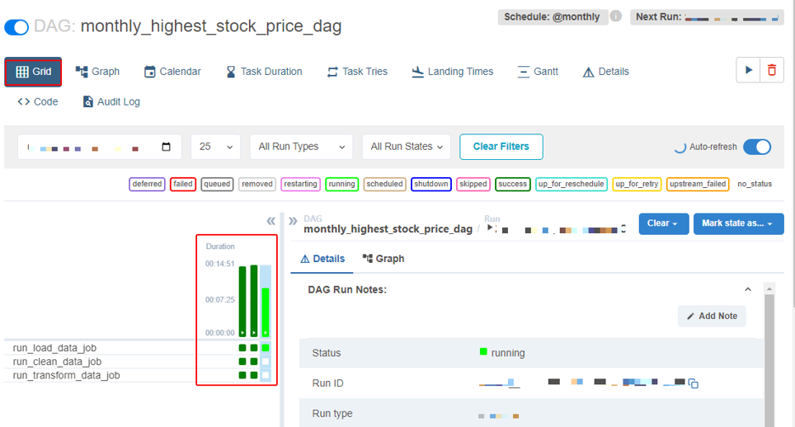Switch to the Graph tab in run details

coord(383,259)
